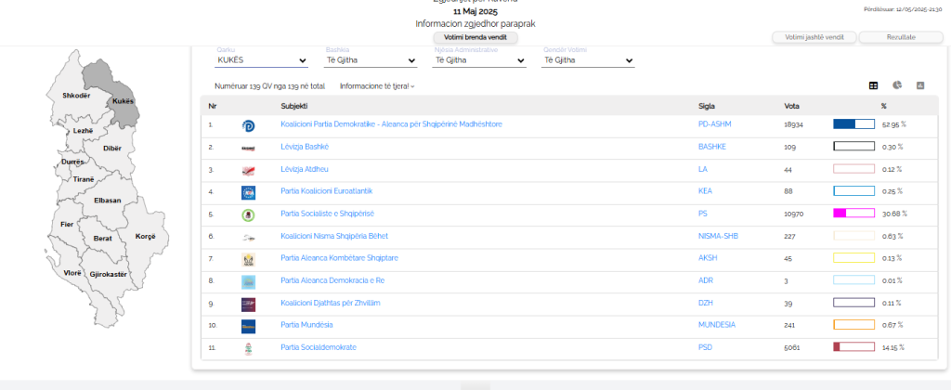This screenshot has width=951, height=390.
Task: Open Koalicioni Nisma Shqipëria Bëhet link
Action: [334, 236]
